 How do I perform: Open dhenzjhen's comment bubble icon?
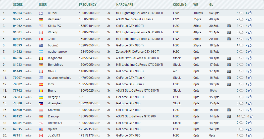(x=241, y=104)
